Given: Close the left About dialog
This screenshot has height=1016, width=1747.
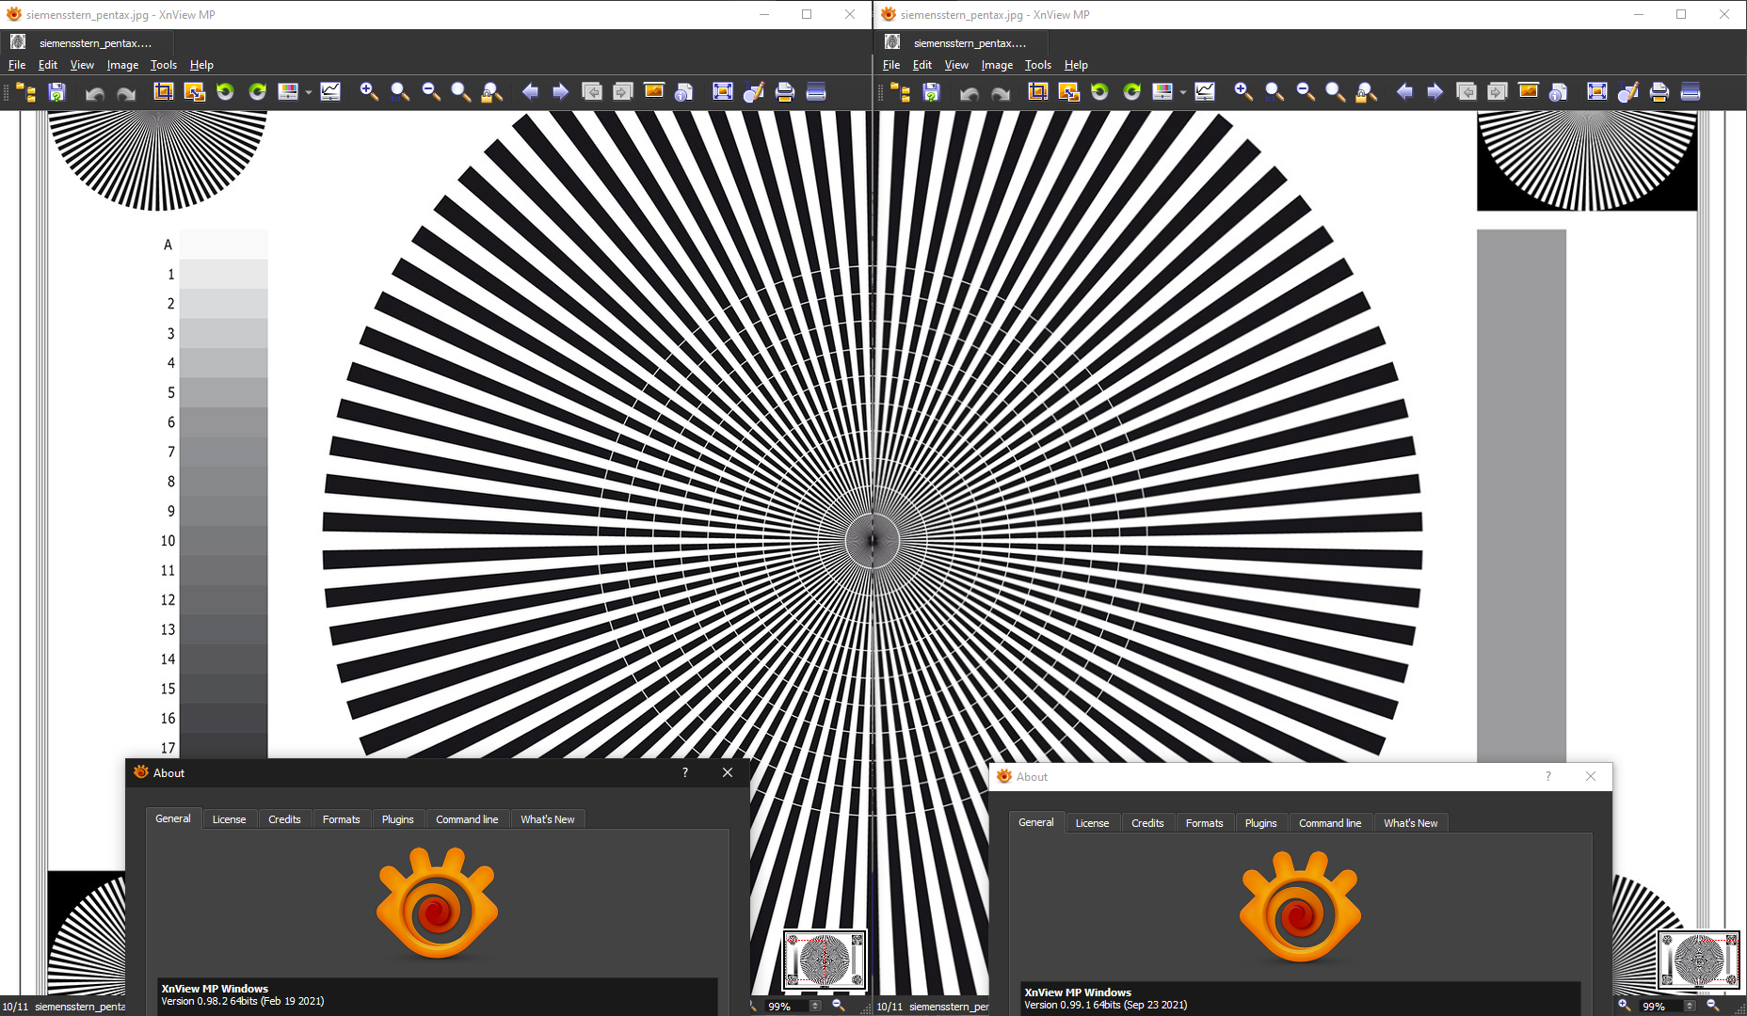Looking at the screenshot, I should (x=728, y=772).
